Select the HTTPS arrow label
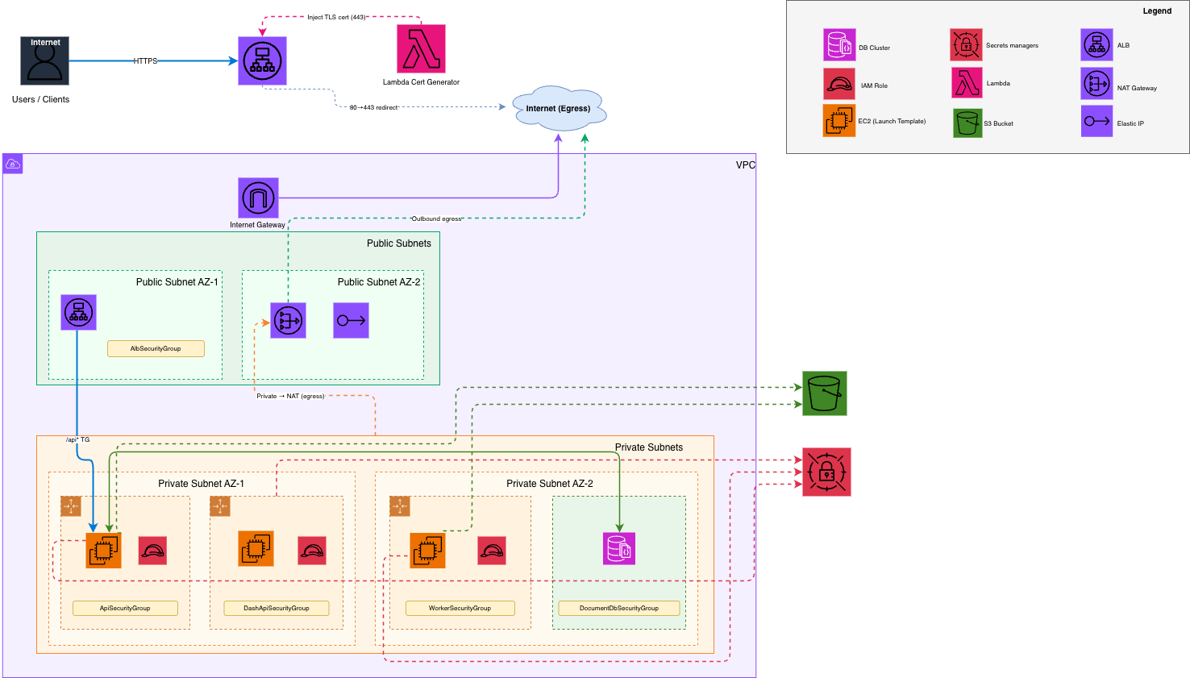Viewport: 1190px width, 678px height. pos(145,61)
